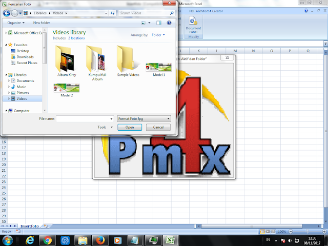Close the Aktif dan Folder userform
This screenshot has width=328, height=246.
point(227,57)
